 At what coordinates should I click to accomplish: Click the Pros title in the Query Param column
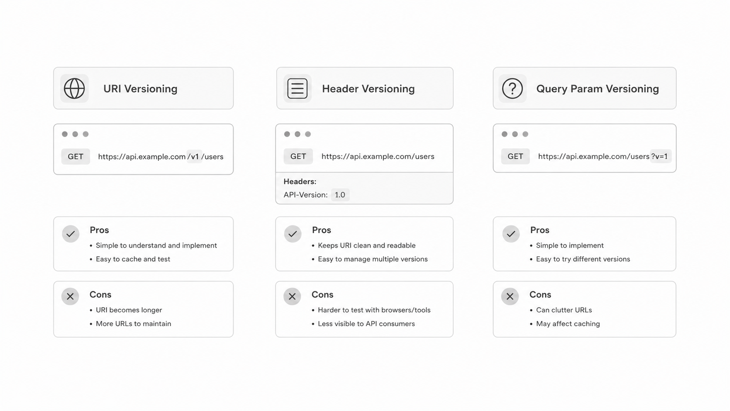click(540, 230)
